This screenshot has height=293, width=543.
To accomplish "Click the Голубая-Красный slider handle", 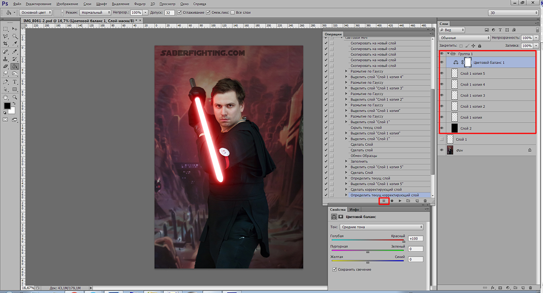I will tap(404, 241).
